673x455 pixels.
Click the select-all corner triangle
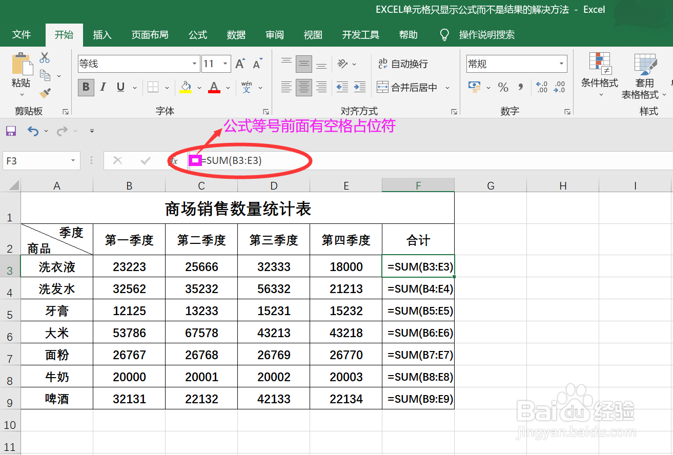click(14, 185)
